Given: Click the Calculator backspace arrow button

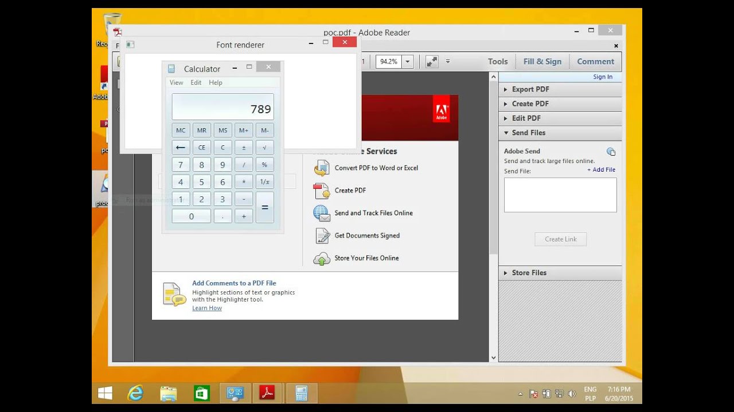Looking at the screenshot, I should pos(181,148).
